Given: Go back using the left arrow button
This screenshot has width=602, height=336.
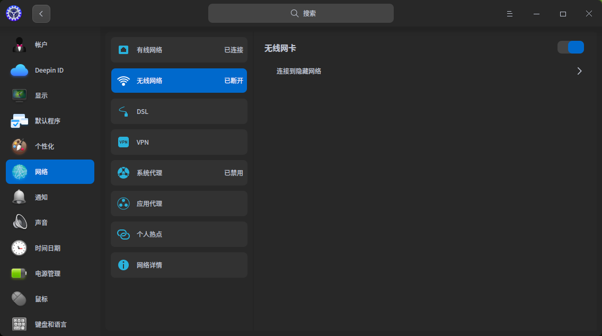Looking at the screenshot, I should 41,14.
